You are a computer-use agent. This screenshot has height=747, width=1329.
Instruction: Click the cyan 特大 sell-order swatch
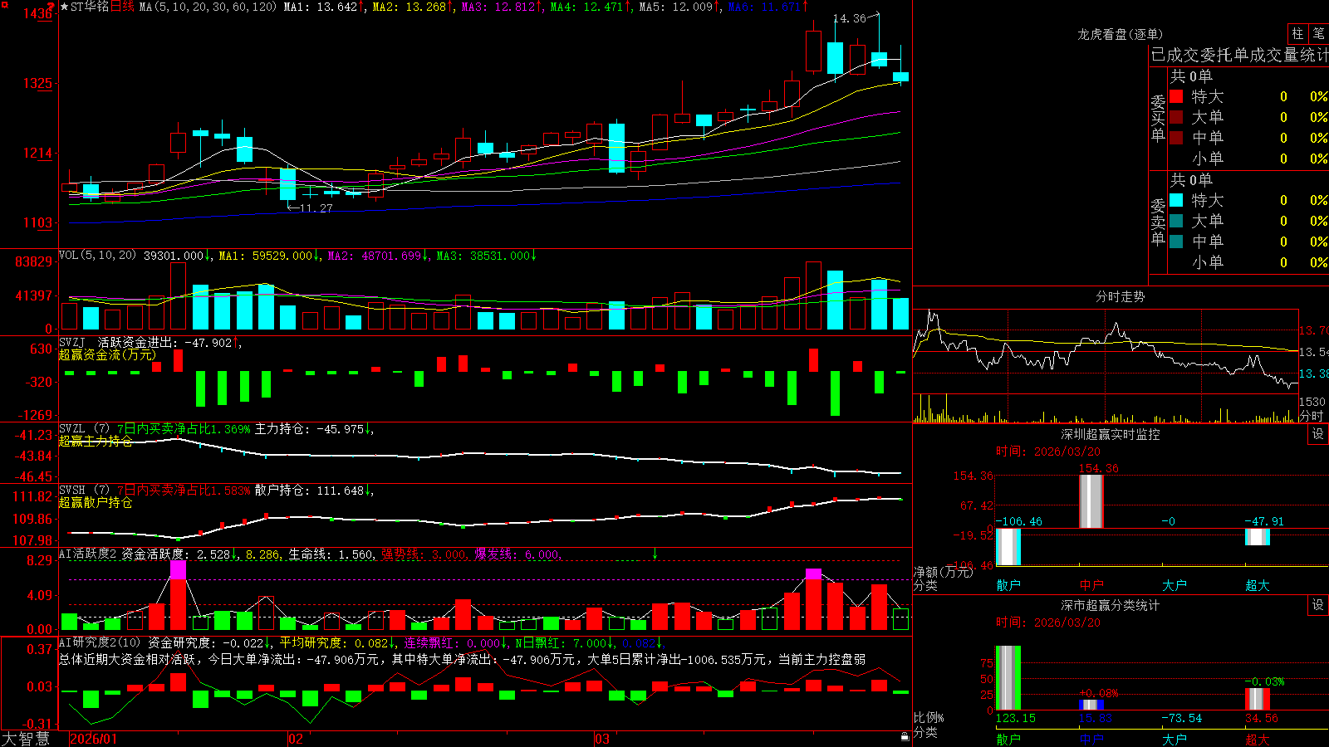1176,200
